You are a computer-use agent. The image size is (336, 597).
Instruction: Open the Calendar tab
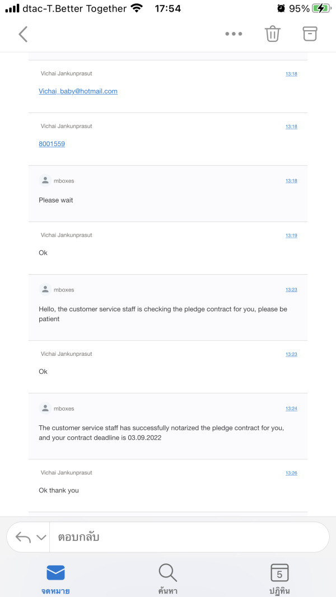(279, 579)
